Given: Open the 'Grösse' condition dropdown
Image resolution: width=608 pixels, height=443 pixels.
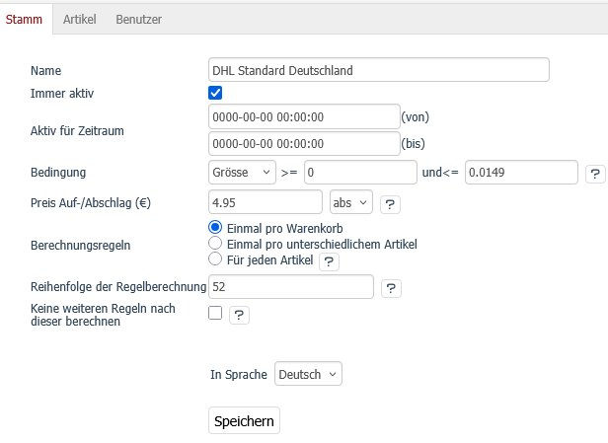Looking at the screenshot, I should tap(242, 173).
